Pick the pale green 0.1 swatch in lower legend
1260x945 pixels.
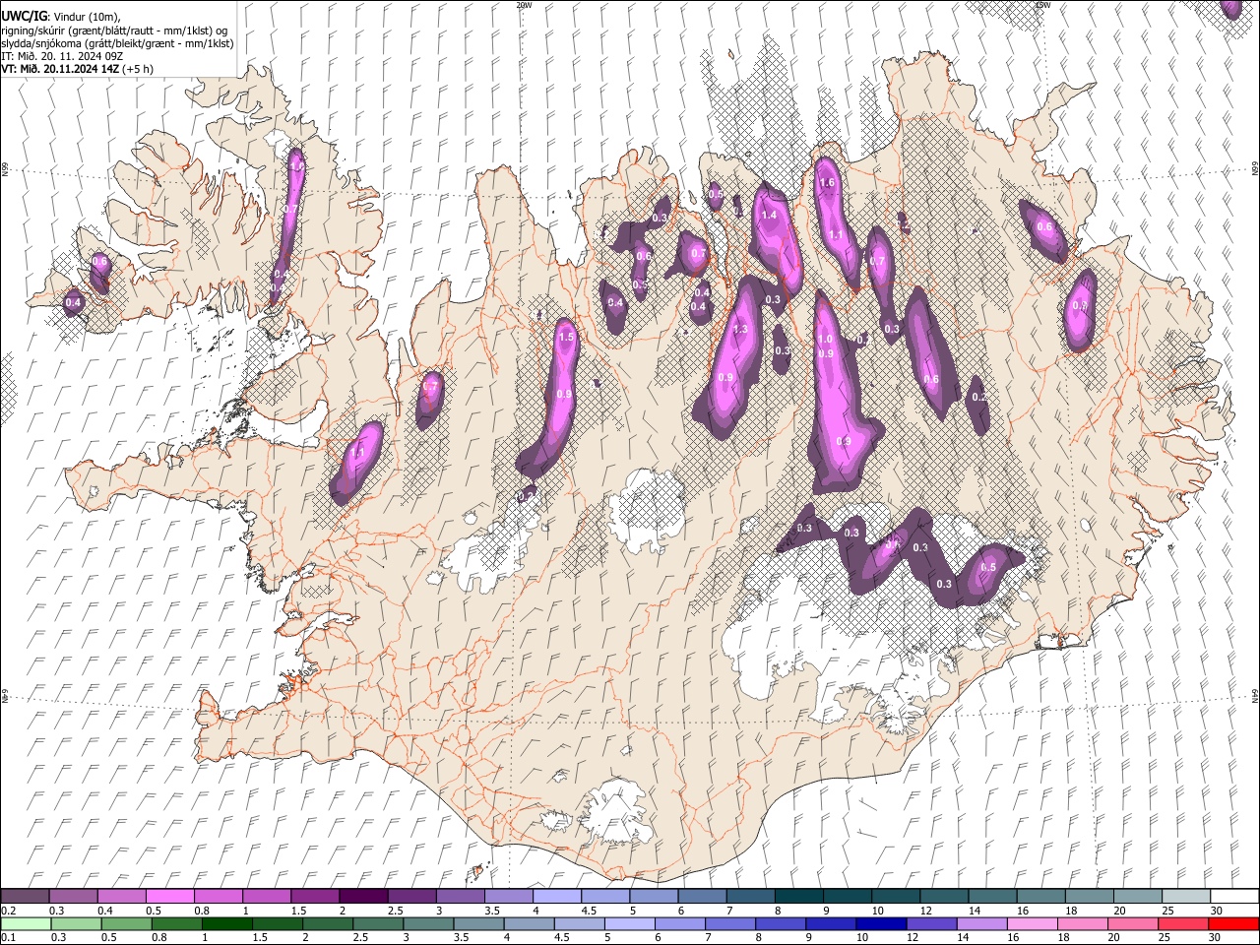[x=26, y=923]
